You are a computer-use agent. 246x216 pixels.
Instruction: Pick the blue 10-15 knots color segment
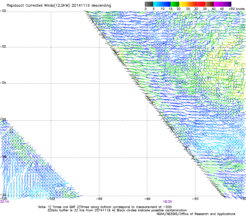(166, 4)
